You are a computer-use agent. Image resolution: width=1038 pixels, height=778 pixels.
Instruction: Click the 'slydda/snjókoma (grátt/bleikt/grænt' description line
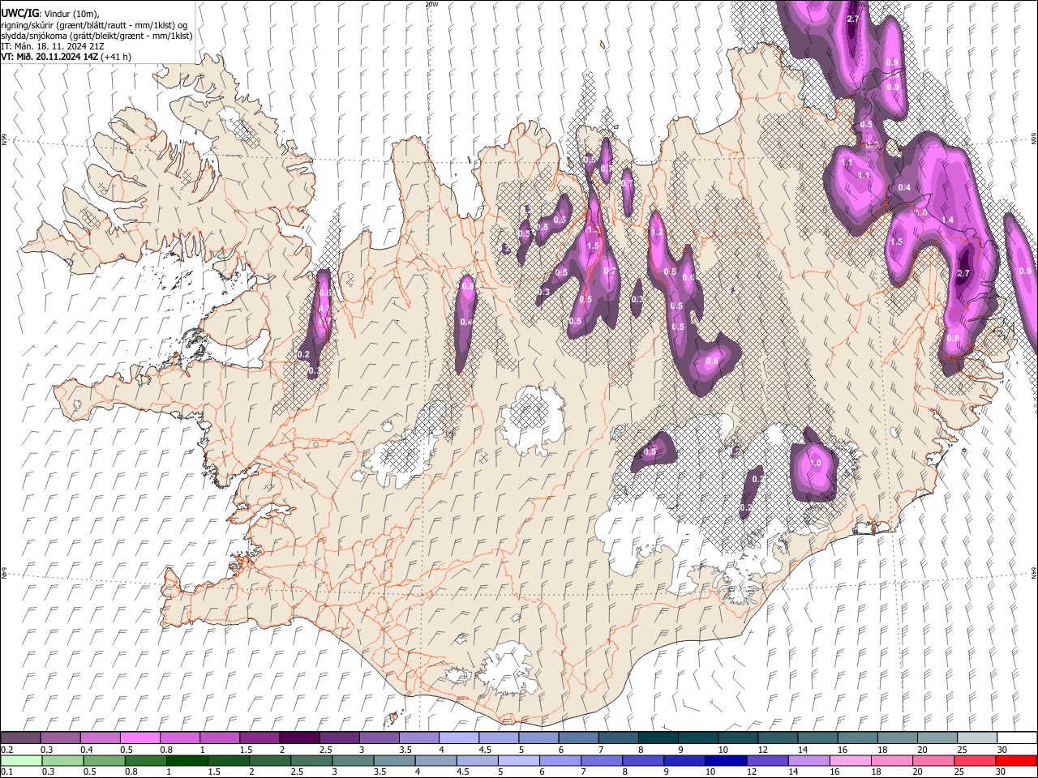97,36
